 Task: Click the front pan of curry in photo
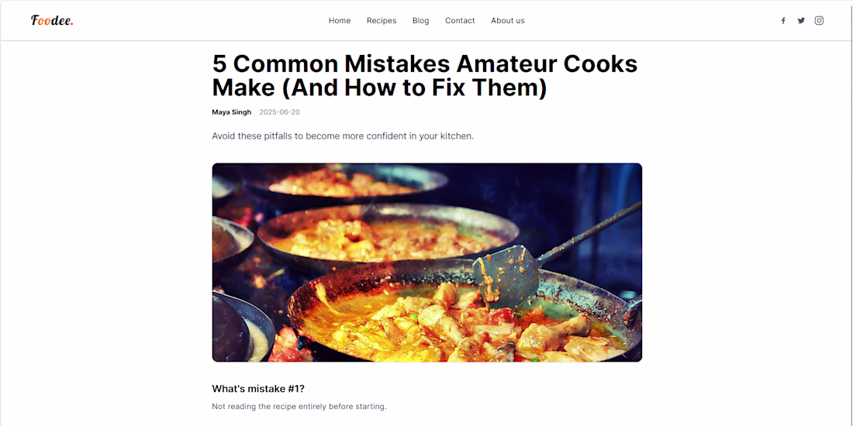462,318
